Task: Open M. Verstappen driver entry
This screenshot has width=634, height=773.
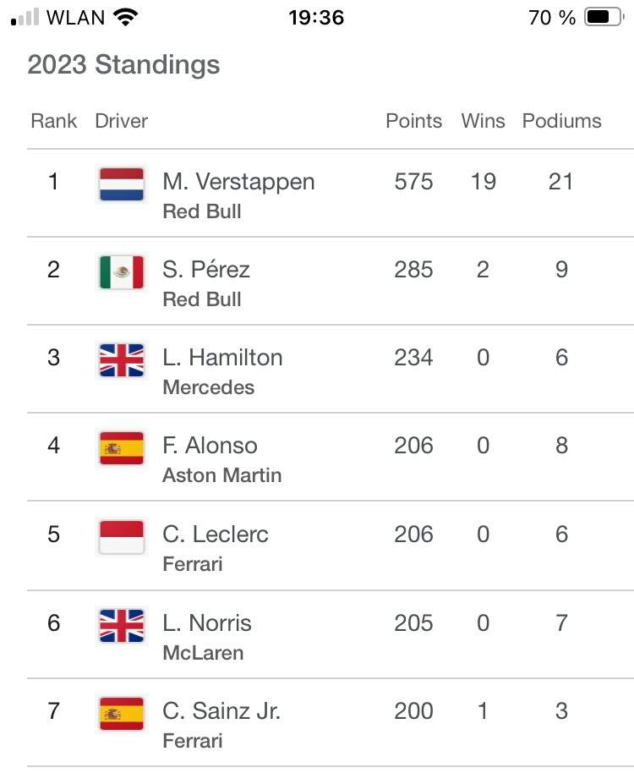Action: 238,182
